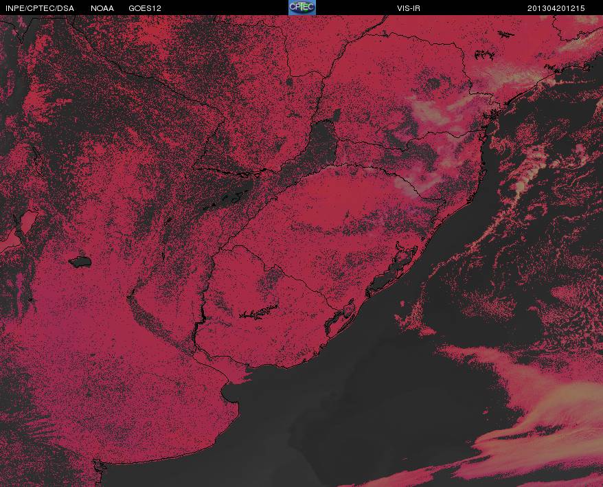Click the CPTEC logo in the header

[302, 8]
